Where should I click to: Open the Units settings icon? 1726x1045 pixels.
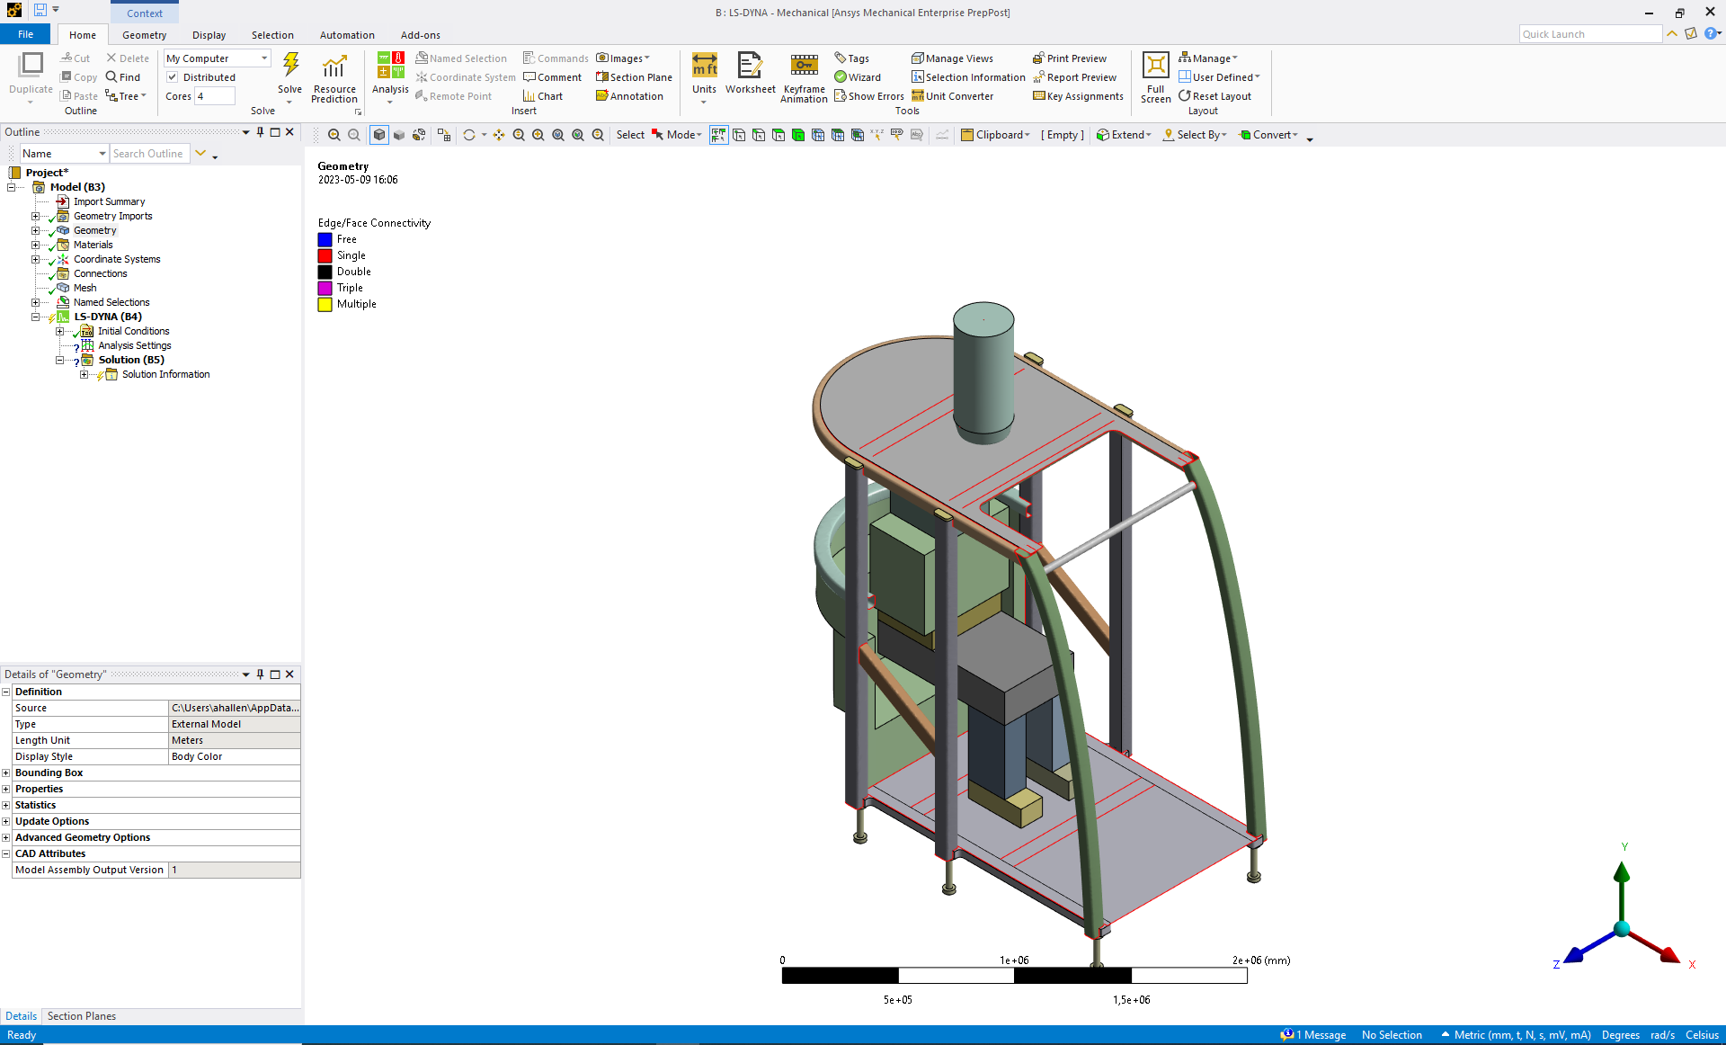click(x=704, y=66)
